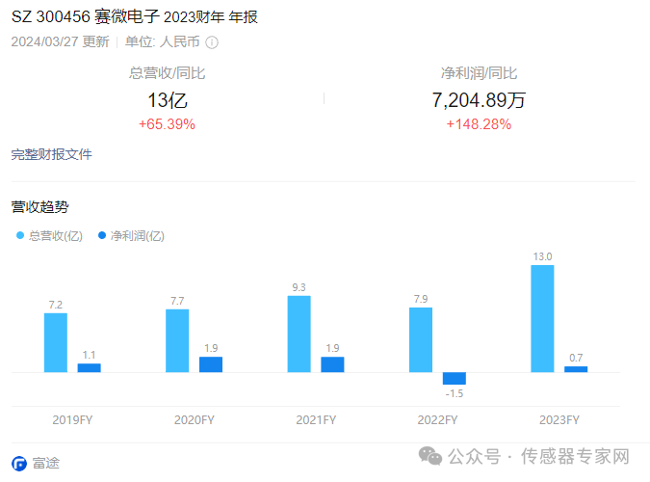Open the 完整财报文件 link
Screen dimensions: 650x482
[x=51, y=154]
